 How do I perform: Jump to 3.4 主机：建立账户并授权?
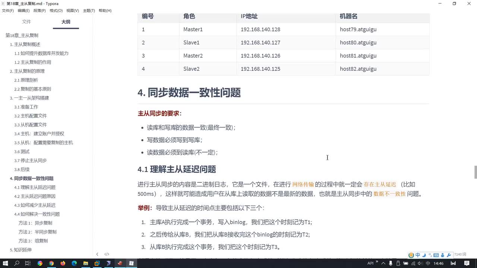[x=39, y=134]
